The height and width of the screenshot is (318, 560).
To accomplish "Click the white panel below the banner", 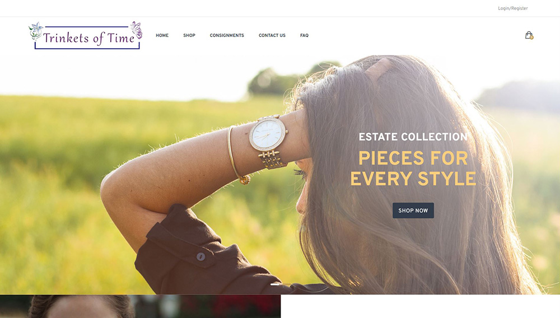I will pyautogui.click(x=420, y=306).
